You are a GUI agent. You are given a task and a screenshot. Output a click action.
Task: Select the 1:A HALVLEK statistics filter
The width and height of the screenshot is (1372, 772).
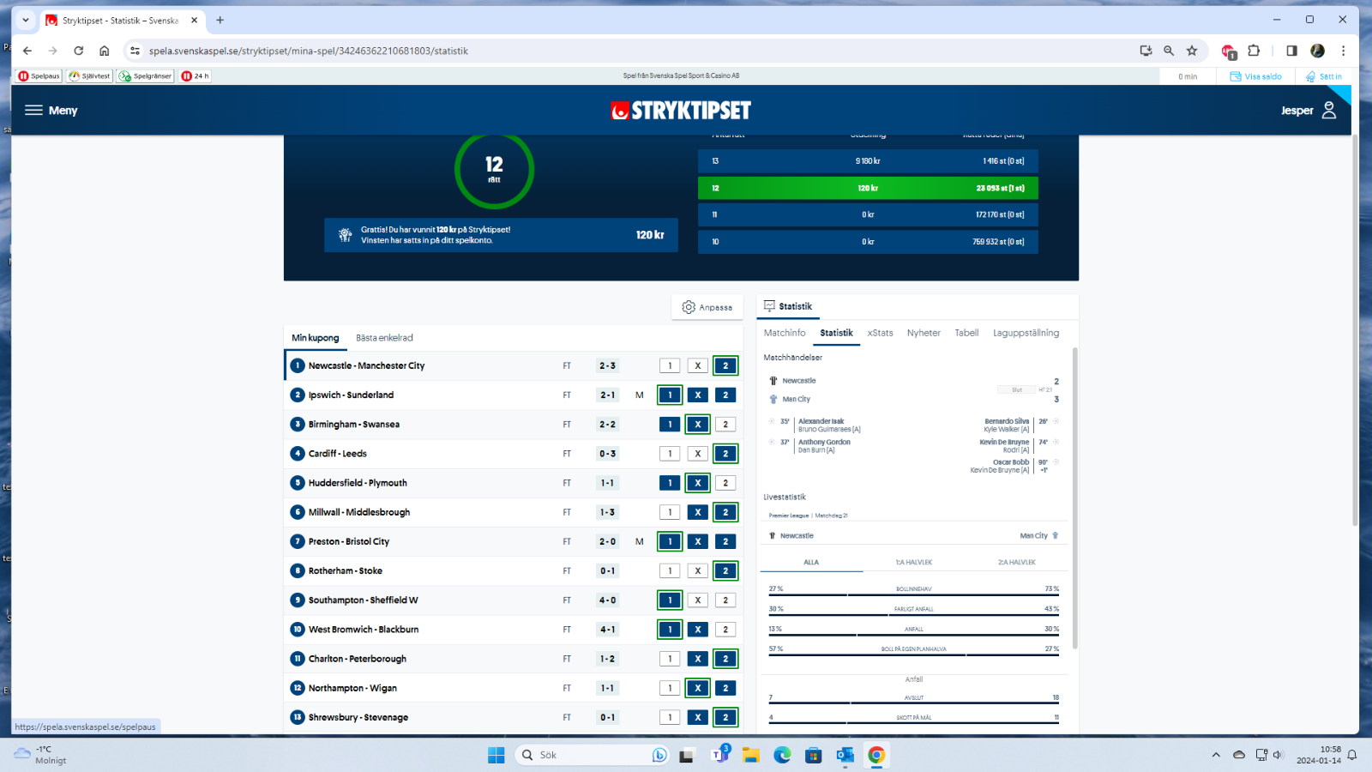913,563
